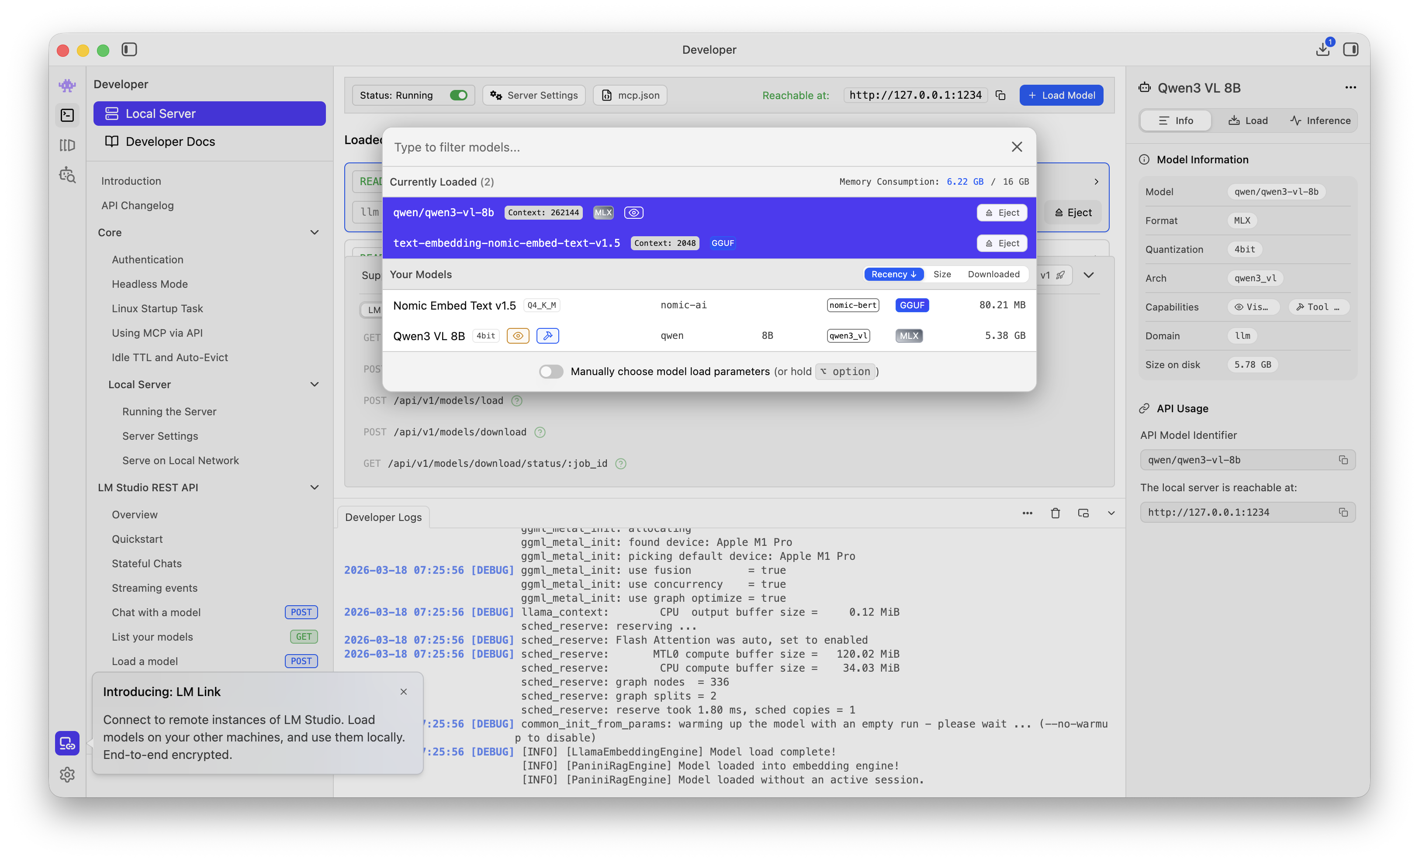Screen dimensions: 1419x862
Task: Show help for /api/v1/models/download endpoint
Action: tap(540, 432)
